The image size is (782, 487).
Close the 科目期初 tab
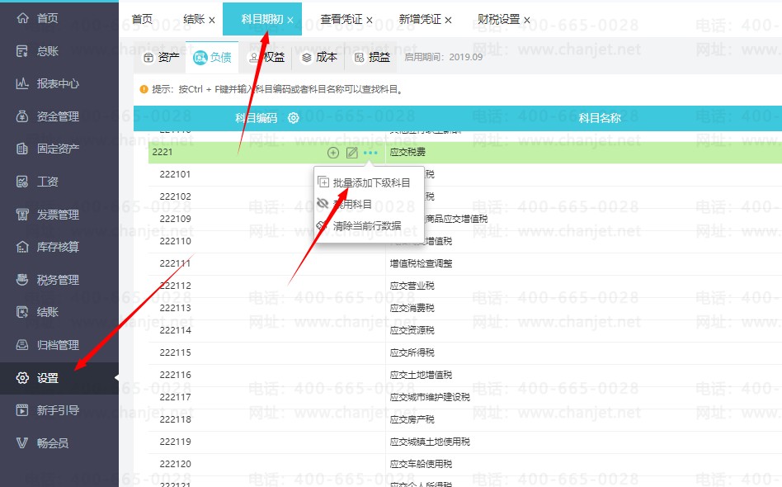point(290,21)
